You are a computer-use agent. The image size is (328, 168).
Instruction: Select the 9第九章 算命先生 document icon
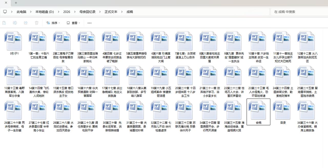[233, 41]
